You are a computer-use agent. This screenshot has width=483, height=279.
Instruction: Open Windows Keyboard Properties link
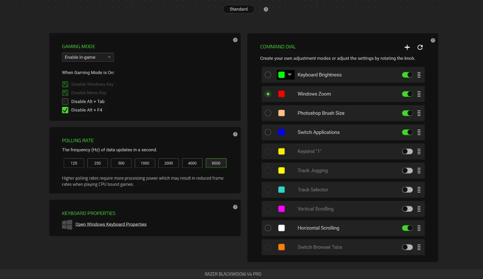point(111,224)
